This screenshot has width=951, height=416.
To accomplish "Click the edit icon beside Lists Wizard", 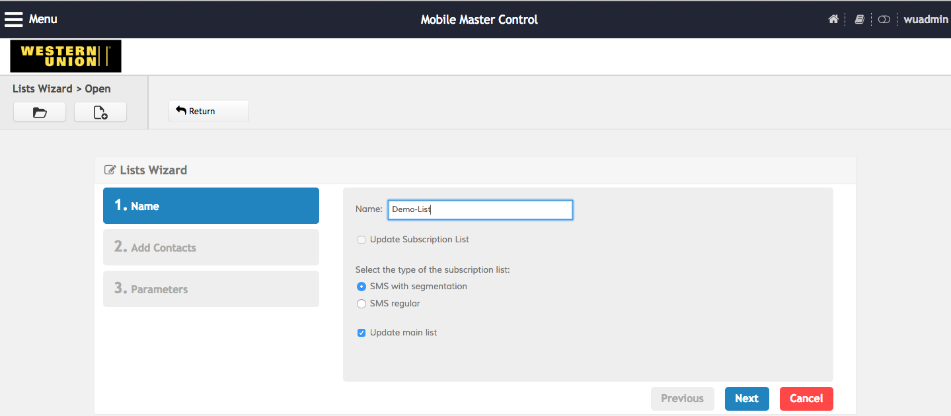I will 110,170.
